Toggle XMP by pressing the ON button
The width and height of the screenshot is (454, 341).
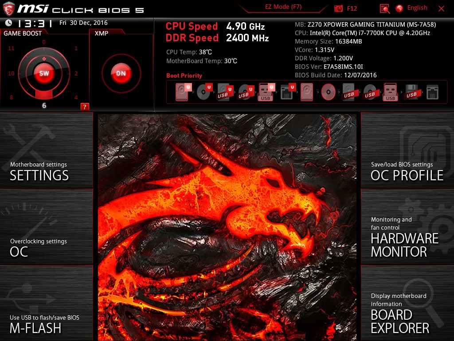coord(120,73)
